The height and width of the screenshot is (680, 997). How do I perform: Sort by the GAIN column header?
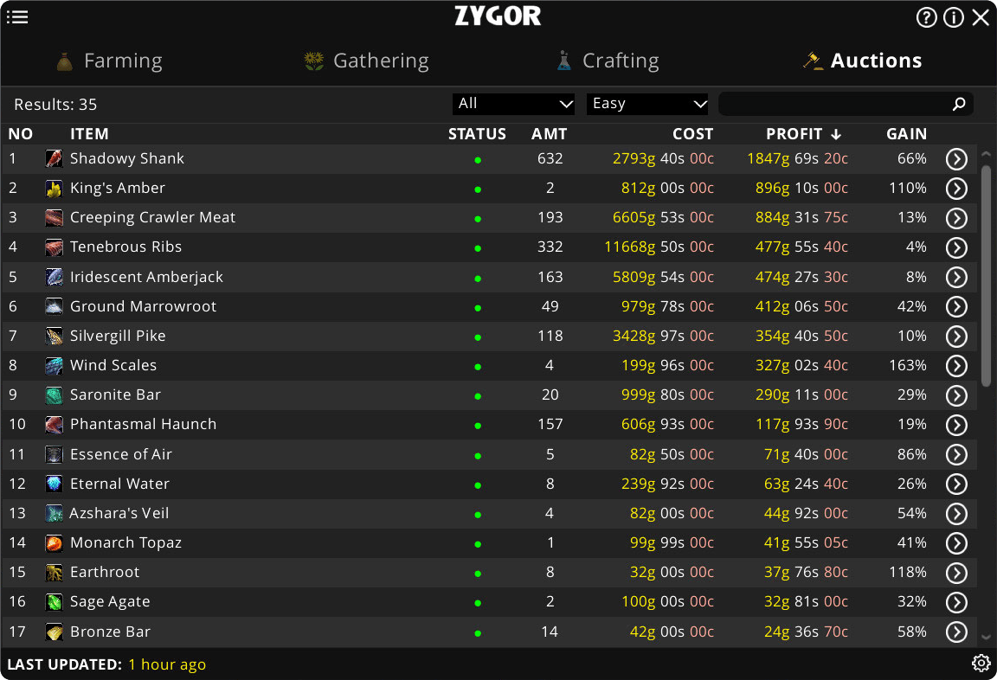tap(906, 134)
